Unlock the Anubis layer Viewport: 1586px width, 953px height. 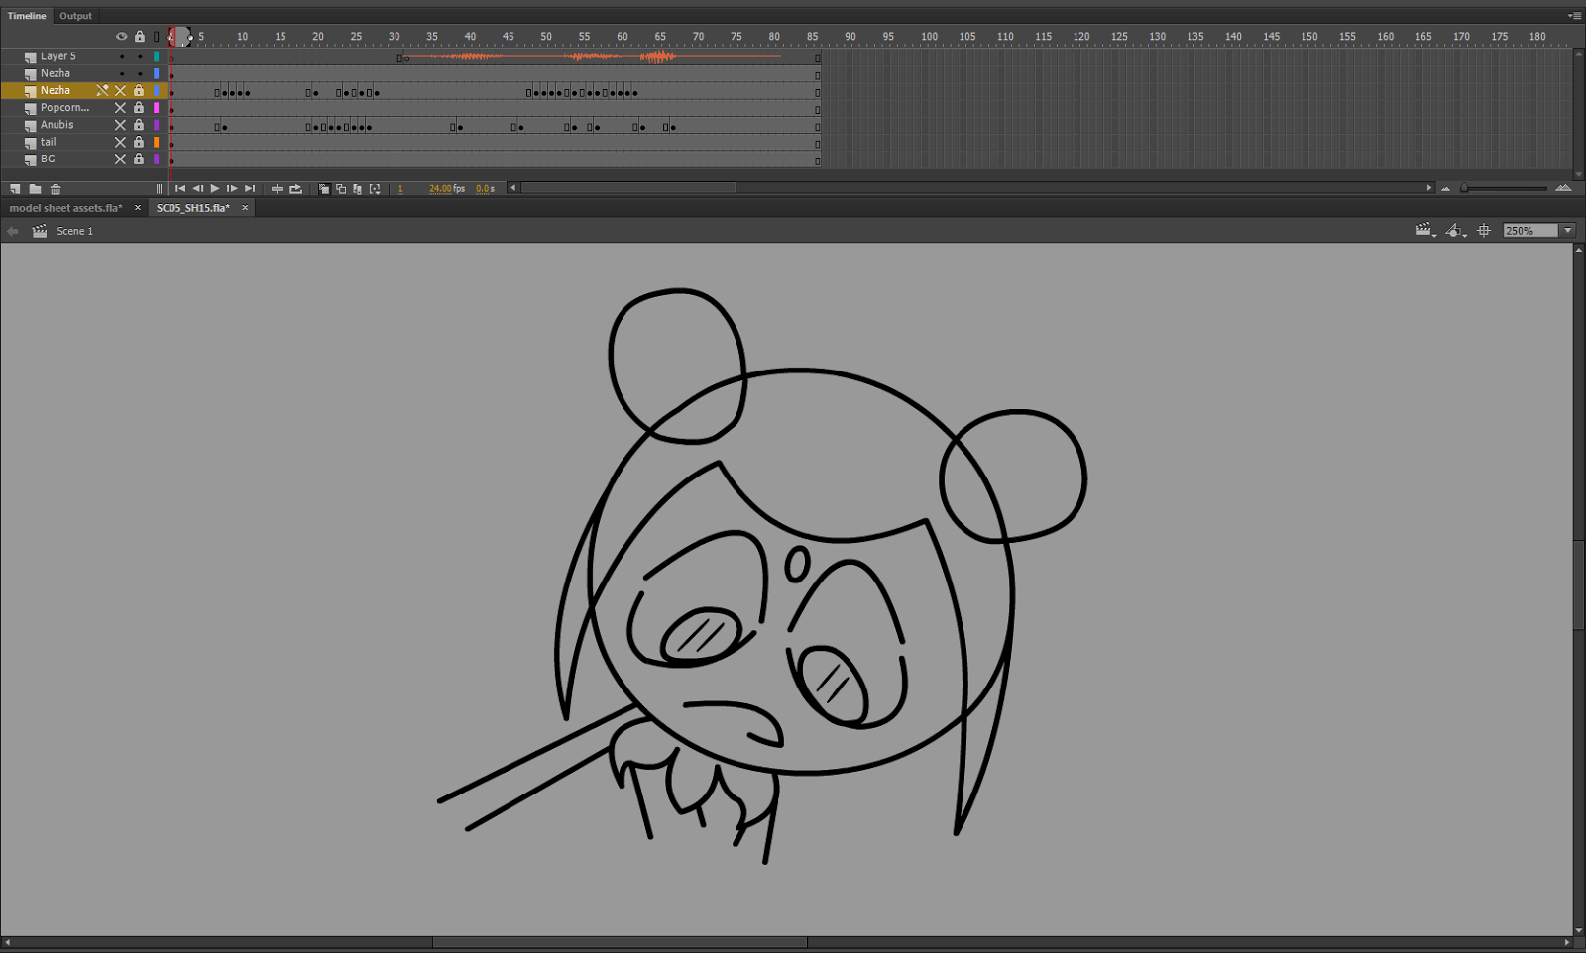(x=140, y=125)
